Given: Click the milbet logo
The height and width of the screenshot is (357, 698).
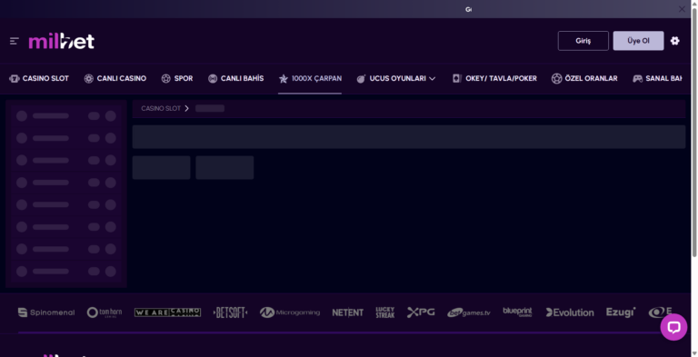Looking at the screenshot, I should tap(62, 41).
